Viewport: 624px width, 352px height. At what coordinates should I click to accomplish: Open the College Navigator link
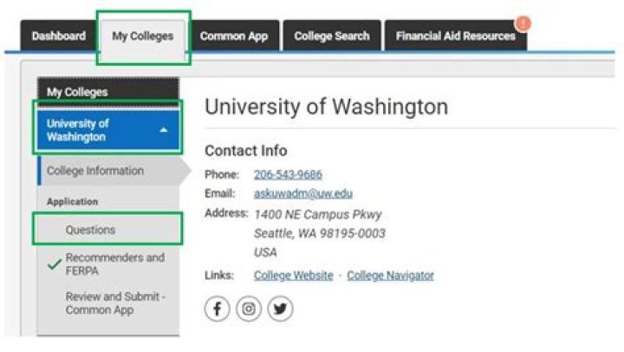tap(390, 276)
